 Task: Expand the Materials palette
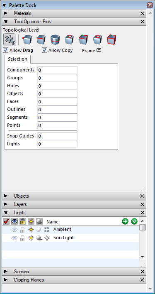(x=6, y=13)
